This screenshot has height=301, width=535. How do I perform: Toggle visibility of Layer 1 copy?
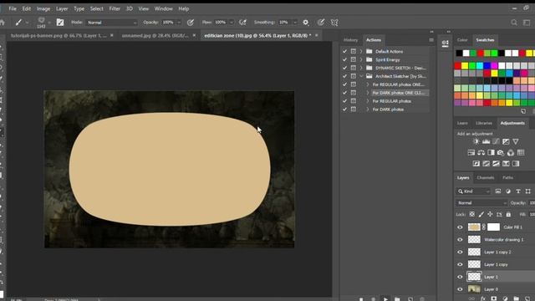click(x=460, y=264)
